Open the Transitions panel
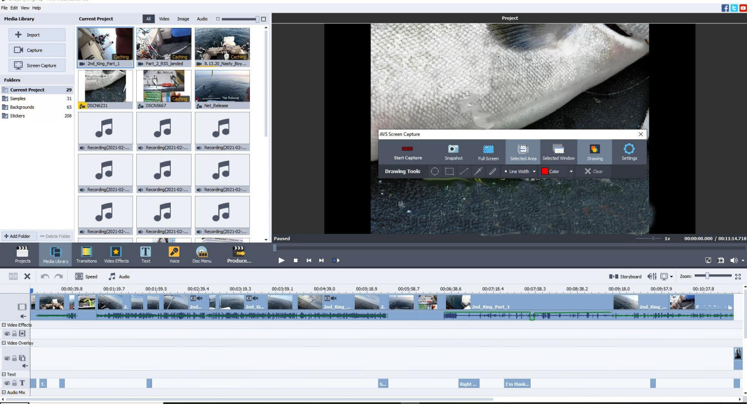This screenshot has width=747, height=404. tap(87, 254)
